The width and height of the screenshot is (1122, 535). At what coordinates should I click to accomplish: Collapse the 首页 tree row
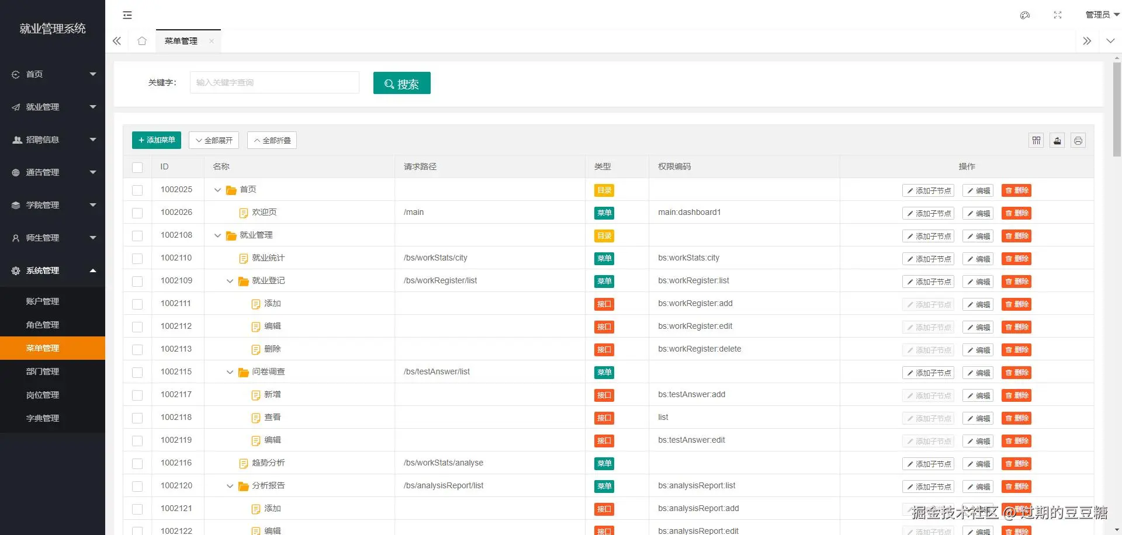(x=217, y=190)
